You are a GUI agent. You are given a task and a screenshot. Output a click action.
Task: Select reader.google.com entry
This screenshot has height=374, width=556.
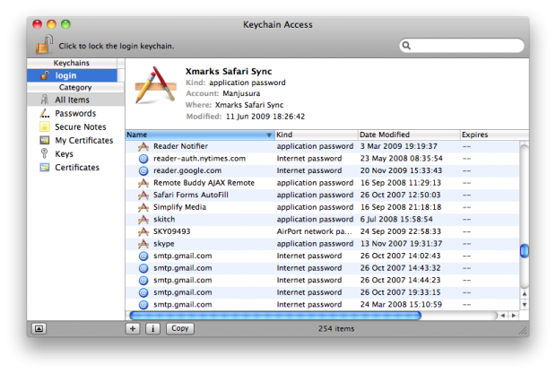click(x=187, y=171)
